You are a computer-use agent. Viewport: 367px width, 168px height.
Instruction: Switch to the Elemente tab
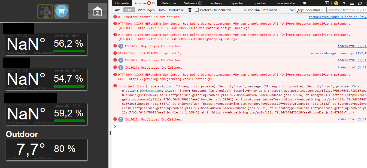pyautogui.click(x=122, y=3)
